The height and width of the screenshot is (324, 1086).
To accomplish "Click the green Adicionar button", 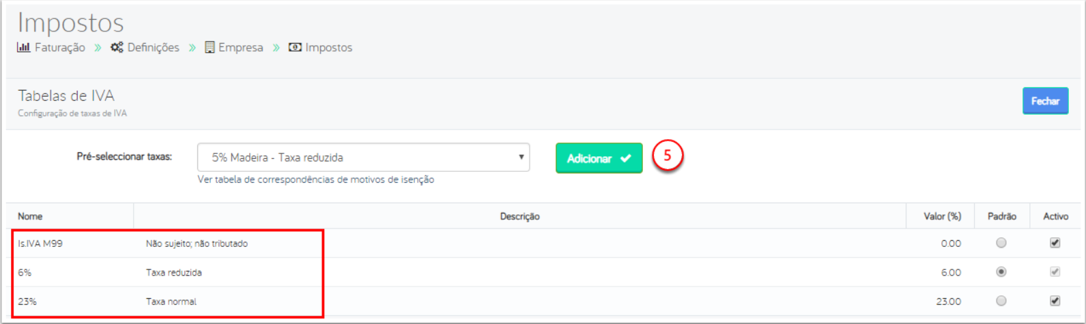I will click(x=599, y=158).
